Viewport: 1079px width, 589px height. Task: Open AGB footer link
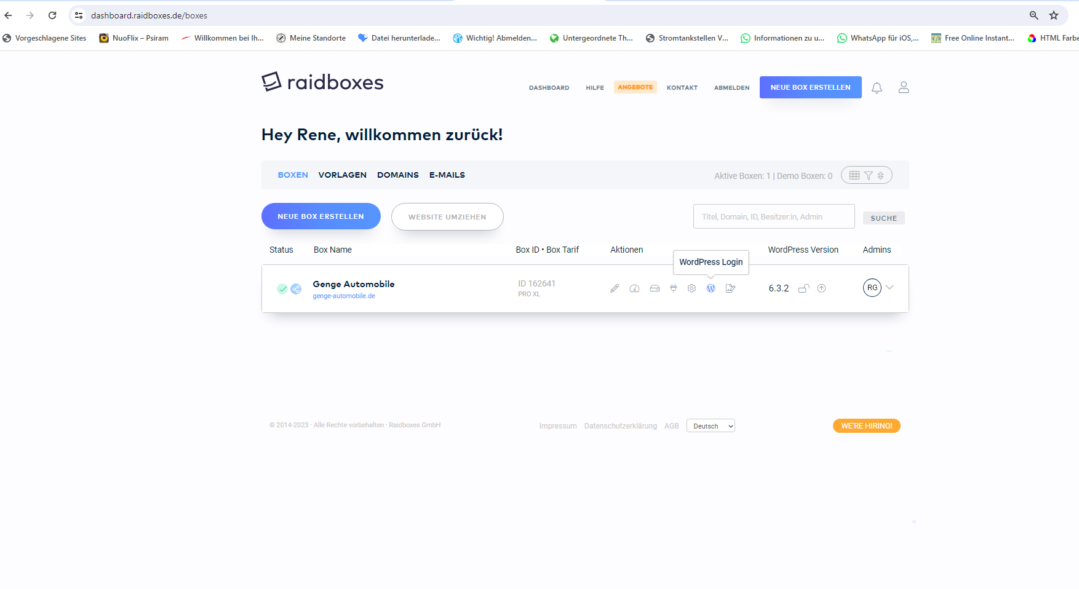[x=672, y=426]
